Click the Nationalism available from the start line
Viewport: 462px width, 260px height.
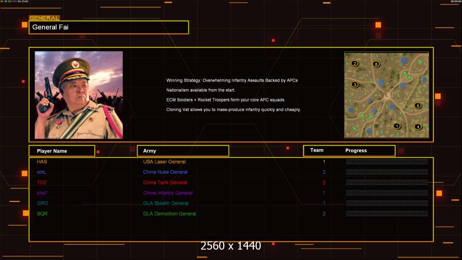click(201, 90)
